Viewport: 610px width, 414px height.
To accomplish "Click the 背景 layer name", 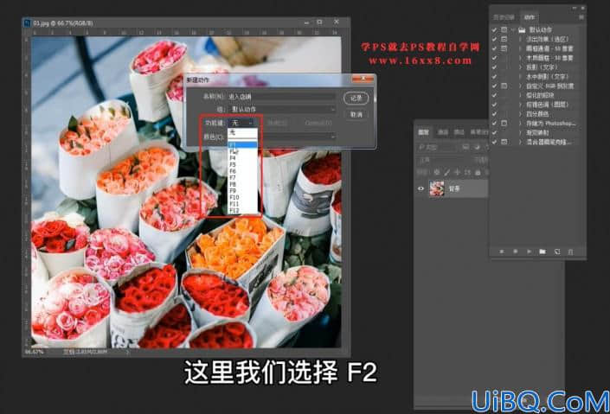I will pos(454,188).
